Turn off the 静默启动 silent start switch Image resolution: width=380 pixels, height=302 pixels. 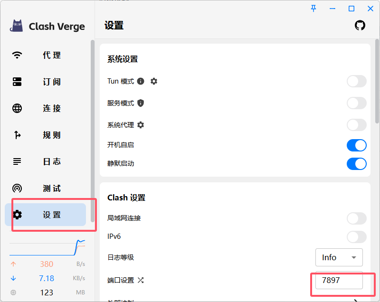point(356,164)
